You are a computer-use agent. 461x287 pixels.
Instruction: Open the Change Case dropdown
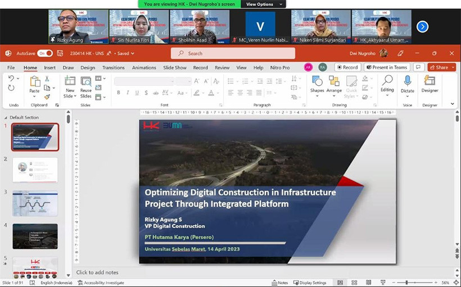182,93
